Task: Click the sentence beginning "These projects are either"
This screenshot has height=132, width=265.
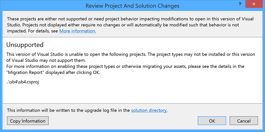Action: point(130,19)
